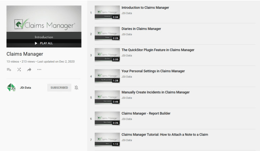Toggle the notification bell for JDi Data

[76, 87]
